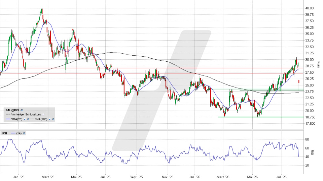The height and width of the screenshot is (181, 323).
Task: Click the März '25 date label
Action: coord(48,177)
